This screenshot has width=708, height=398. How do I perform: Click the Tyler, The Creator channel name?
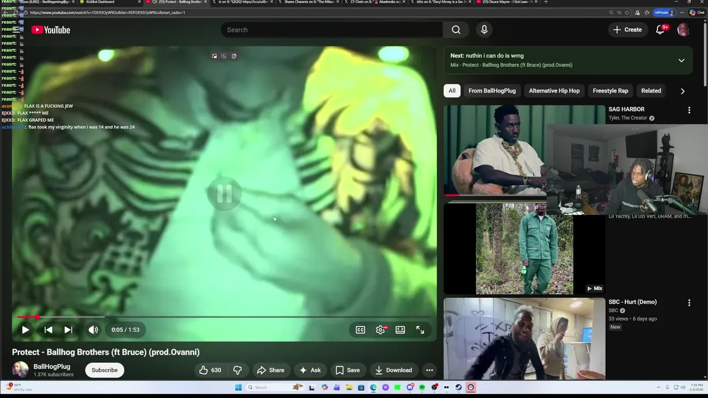(x=628, y=118)
